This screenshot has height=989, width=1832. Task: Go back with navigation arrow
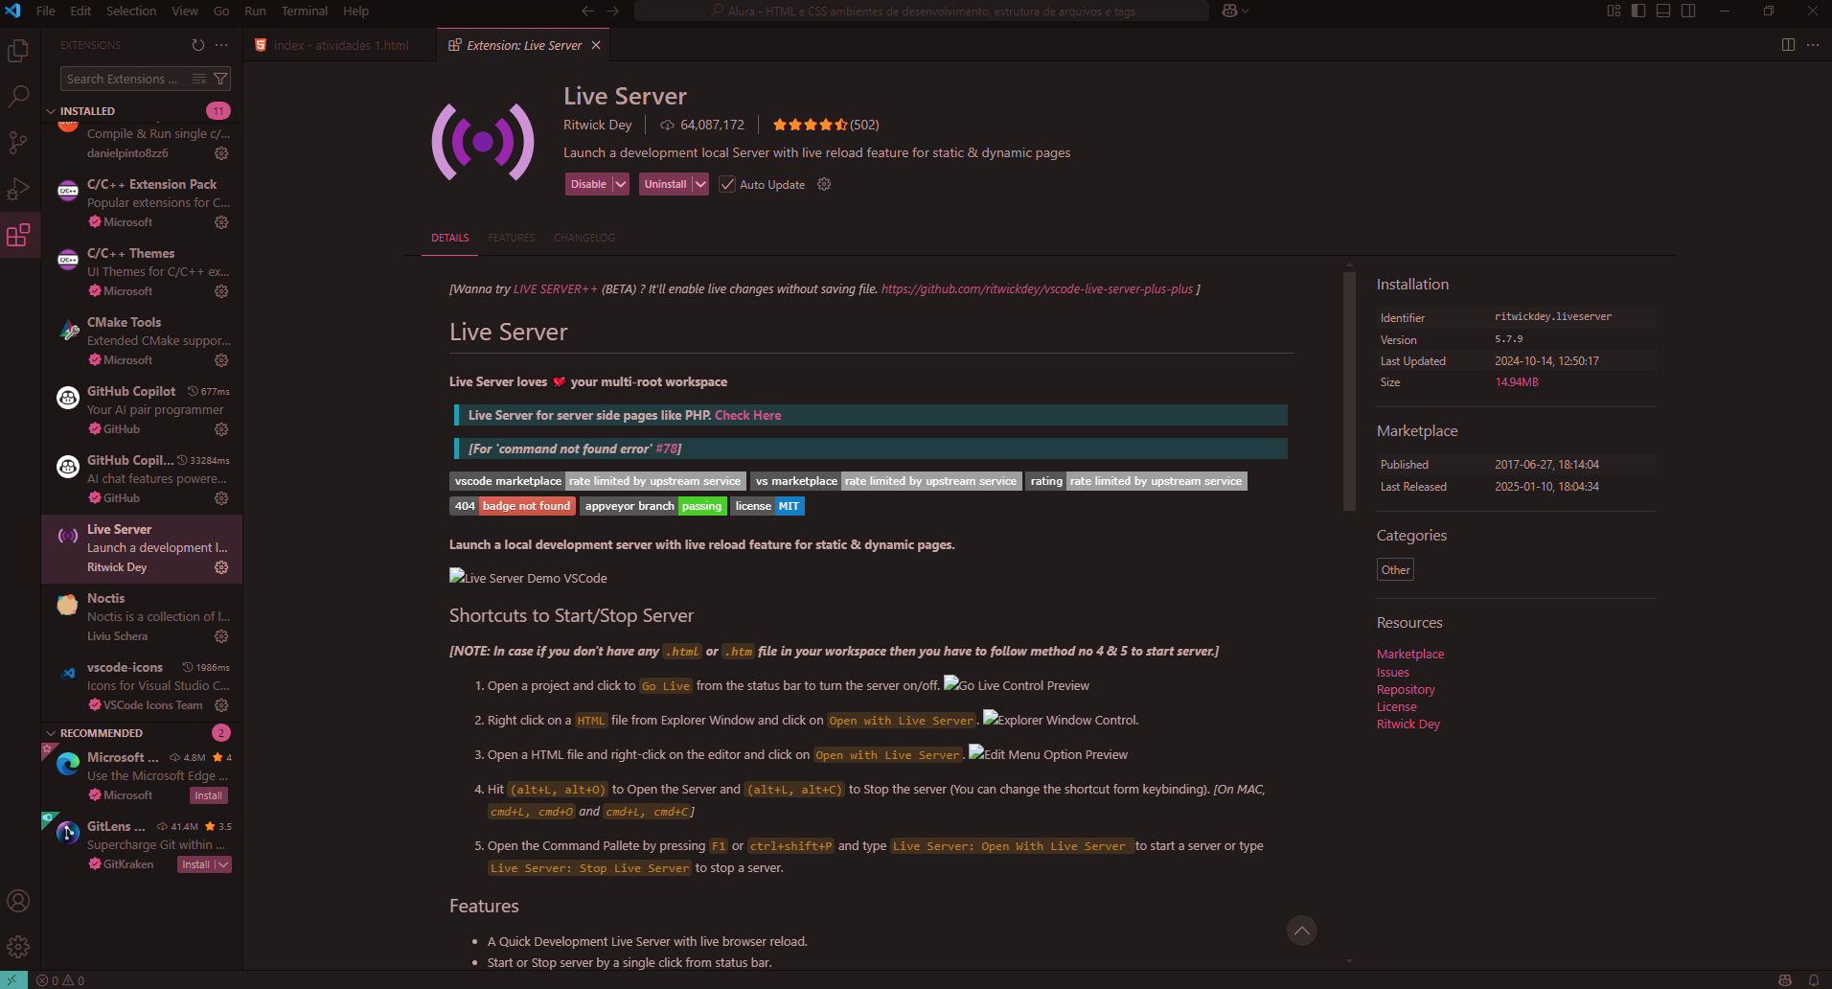coord(587,11)
